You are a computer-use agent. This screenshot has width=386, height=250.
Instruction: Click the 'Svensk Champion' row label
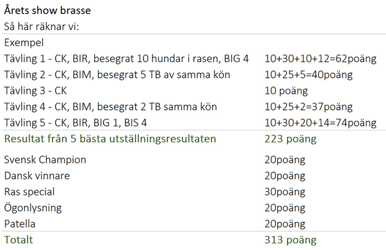point(45,160)
